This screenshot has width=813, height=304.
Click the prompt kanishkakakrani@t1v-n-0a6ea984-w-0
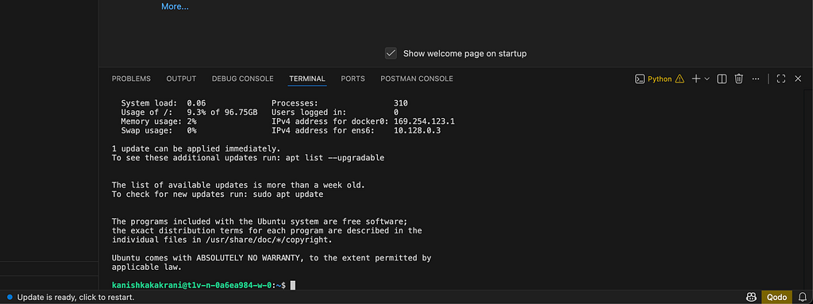[191, 285]
